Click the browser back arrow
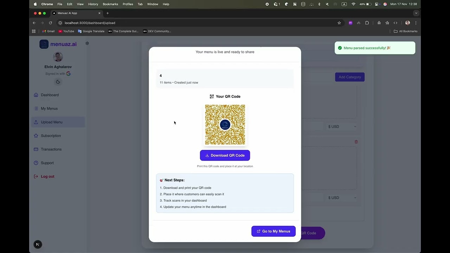This screenshot has width=450, height=253. pyautogui.click(x=34, y=23)
